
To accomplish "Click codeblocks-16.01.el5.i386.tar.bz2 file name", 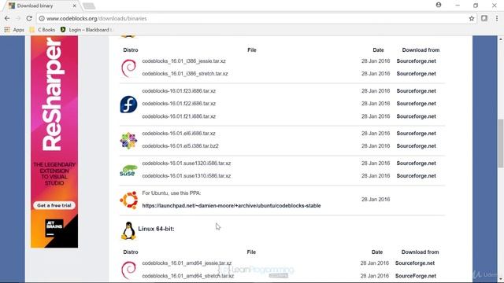I will (180, 145).
